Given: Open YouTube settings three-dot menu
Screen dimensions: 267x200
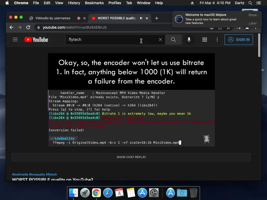Looking at the screenshot, I should pos(217,40).
